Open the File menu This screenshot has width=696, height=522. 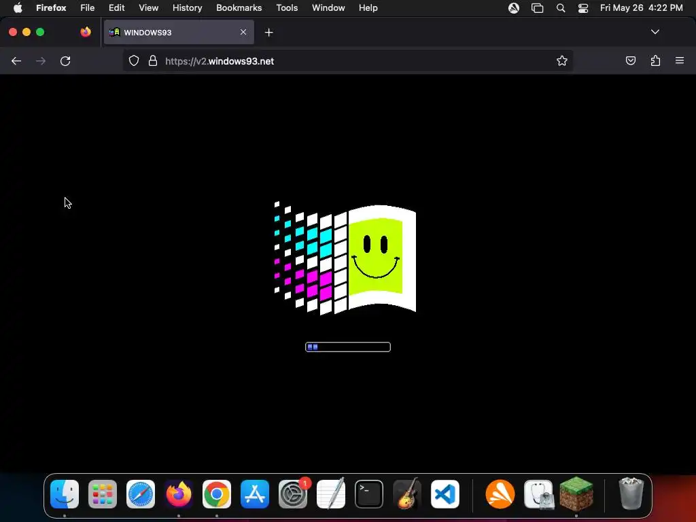click(x=88, y=7)
